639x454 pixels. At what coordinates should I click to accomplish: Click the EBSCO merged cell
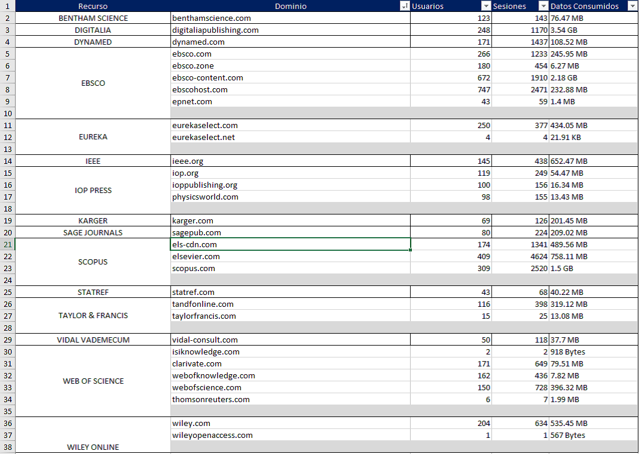[x=93, y=83]
